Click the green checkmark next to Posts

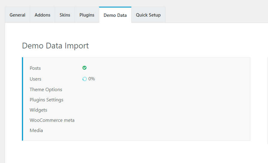tap(85, 68)
